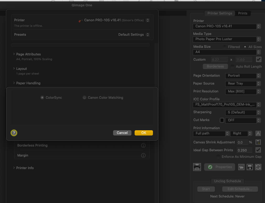Click the floppy disk save icon
Screen dimensions: 265x203
click(250, 167)
